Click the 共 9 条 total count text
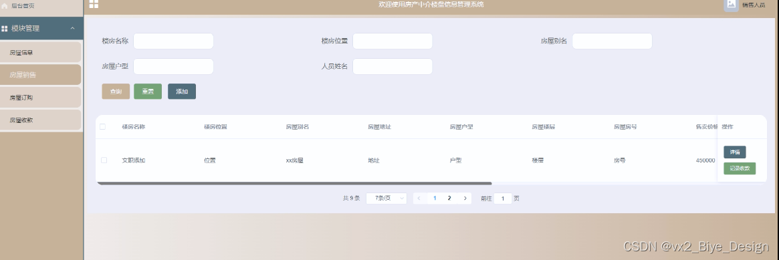 pos(351,199)
